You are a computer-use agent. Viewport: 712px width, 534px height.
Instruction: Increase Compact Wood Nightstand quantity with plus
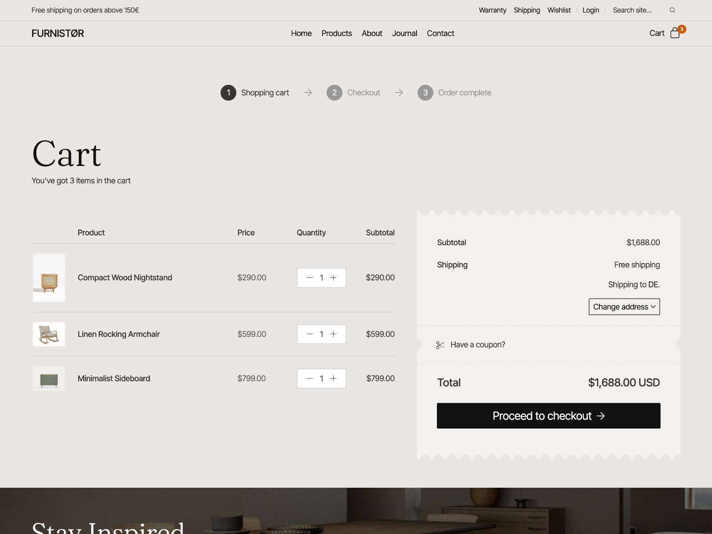[x=333, y=278]
